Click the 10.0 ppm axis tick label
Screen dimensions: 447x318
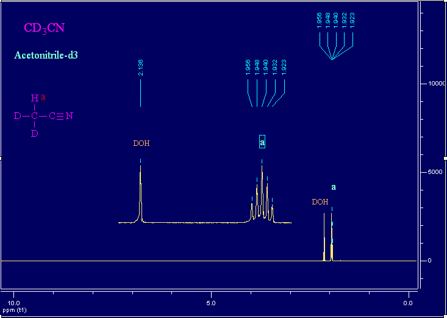pyautogui.click(x=13, y=303)
